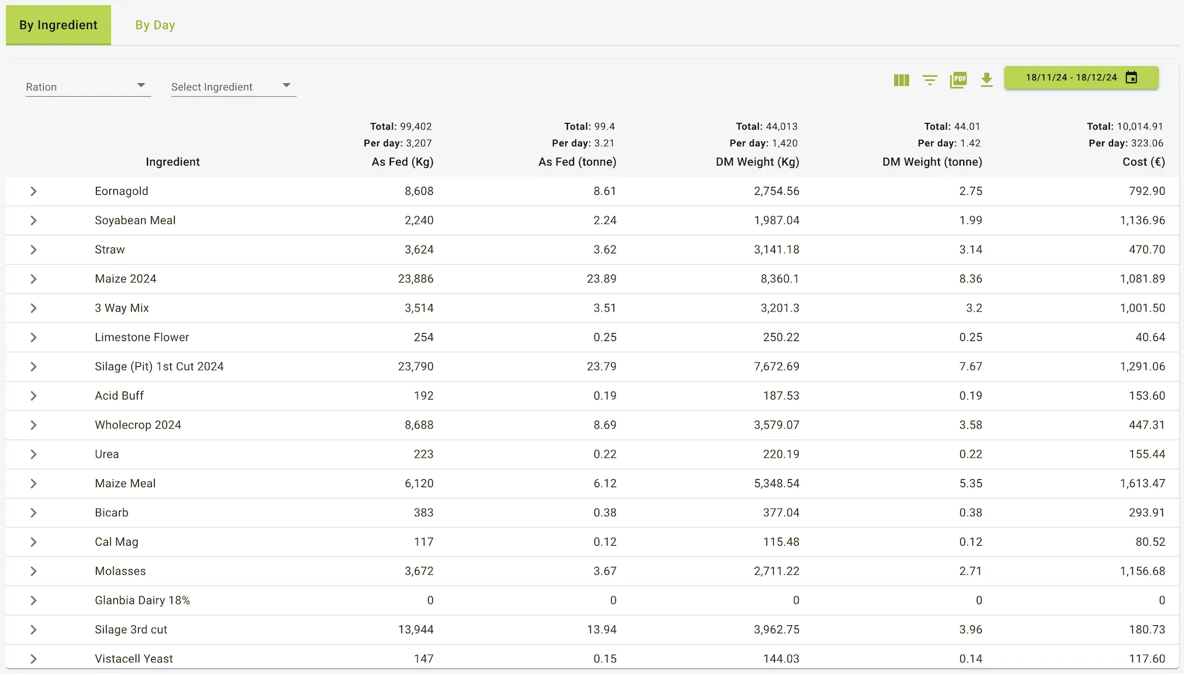Expand the Wholecrop 2024 row
The height and width of the screenshot is (674, 1184).
click(33, 425)
